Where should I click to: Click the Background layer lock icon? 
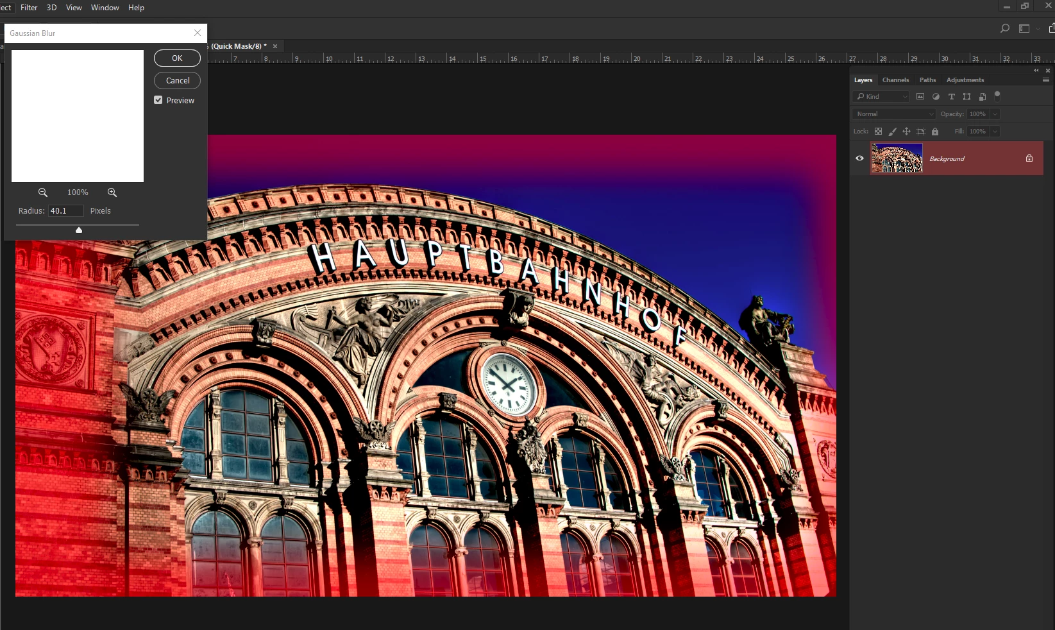[1029, 158]
